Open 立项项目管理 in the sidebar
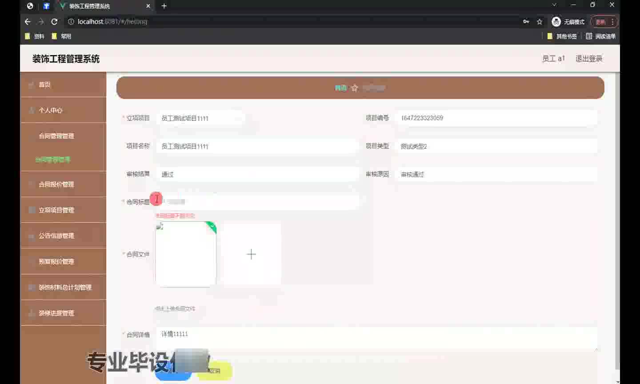This screenshot has height=384, width=640. (63, 210)
